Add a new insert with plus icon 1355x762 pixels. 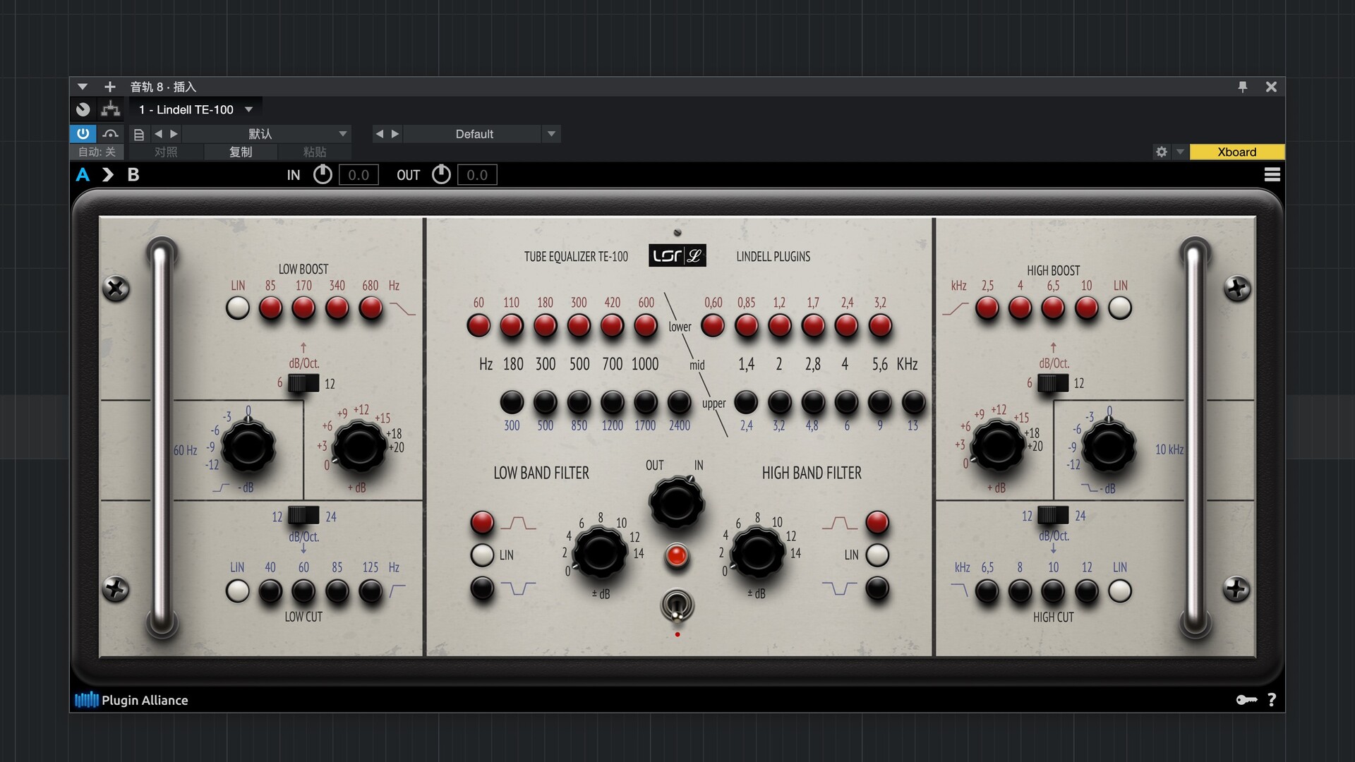tap(109, 87)
